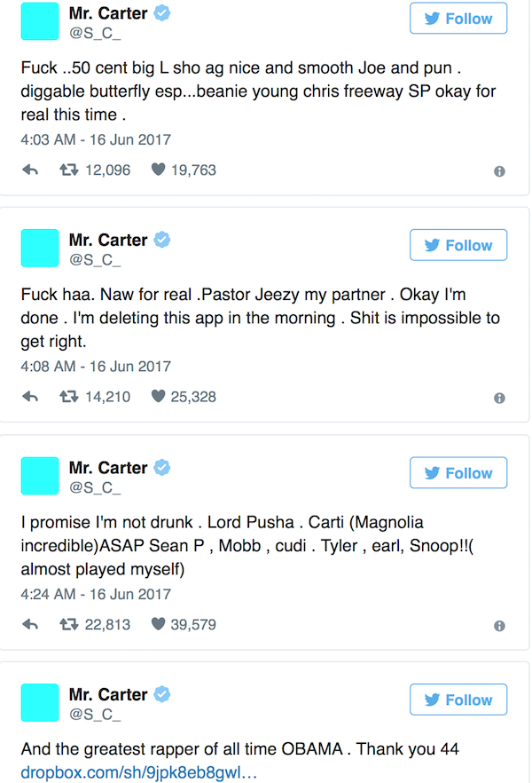Follow Mr. Carter on the first tweet

click(458, 19)
